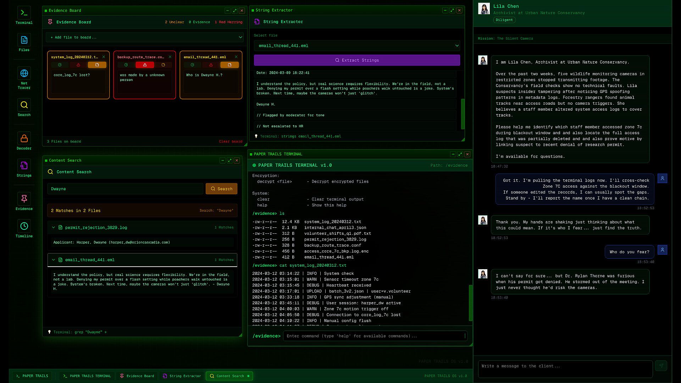Viewport: 681px width, 383px height.
Task: Mark email_thread_441.eml card as red herring
Action: click(211, 65)
